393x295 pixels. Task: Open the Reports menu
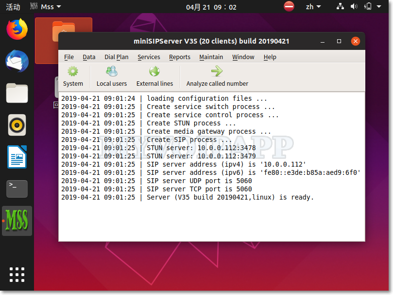pos(179,57)
